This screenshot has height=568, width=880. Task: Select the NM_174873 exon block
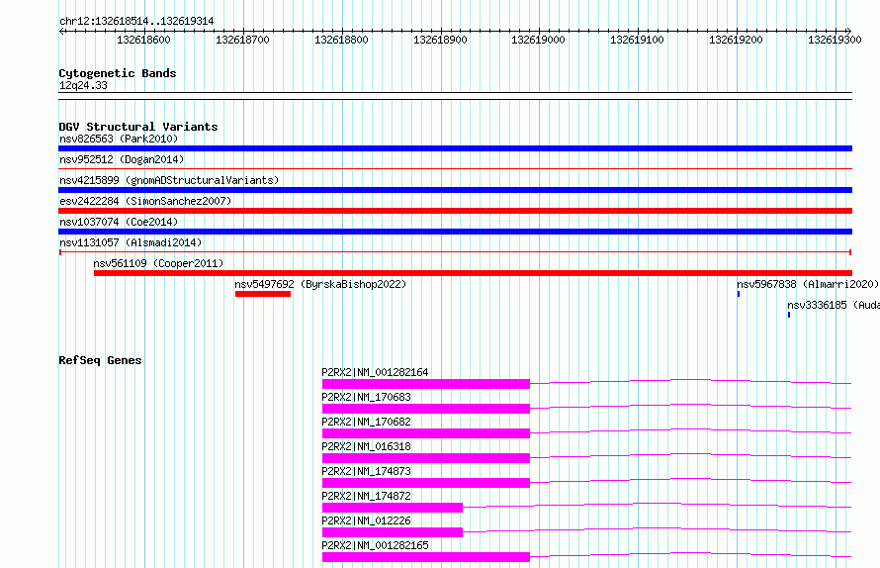pyautogui.click(x=426, y=483)
